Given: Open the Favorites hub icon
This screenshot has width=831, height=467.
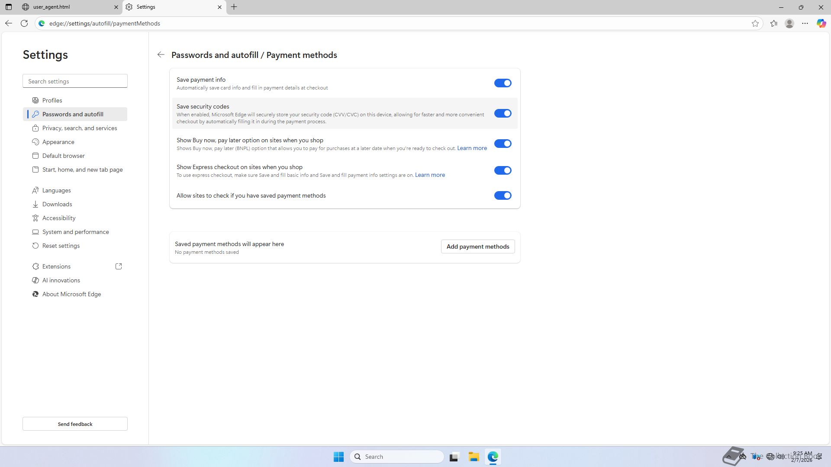Looking at the screenshot, I should tap(774, 23).
